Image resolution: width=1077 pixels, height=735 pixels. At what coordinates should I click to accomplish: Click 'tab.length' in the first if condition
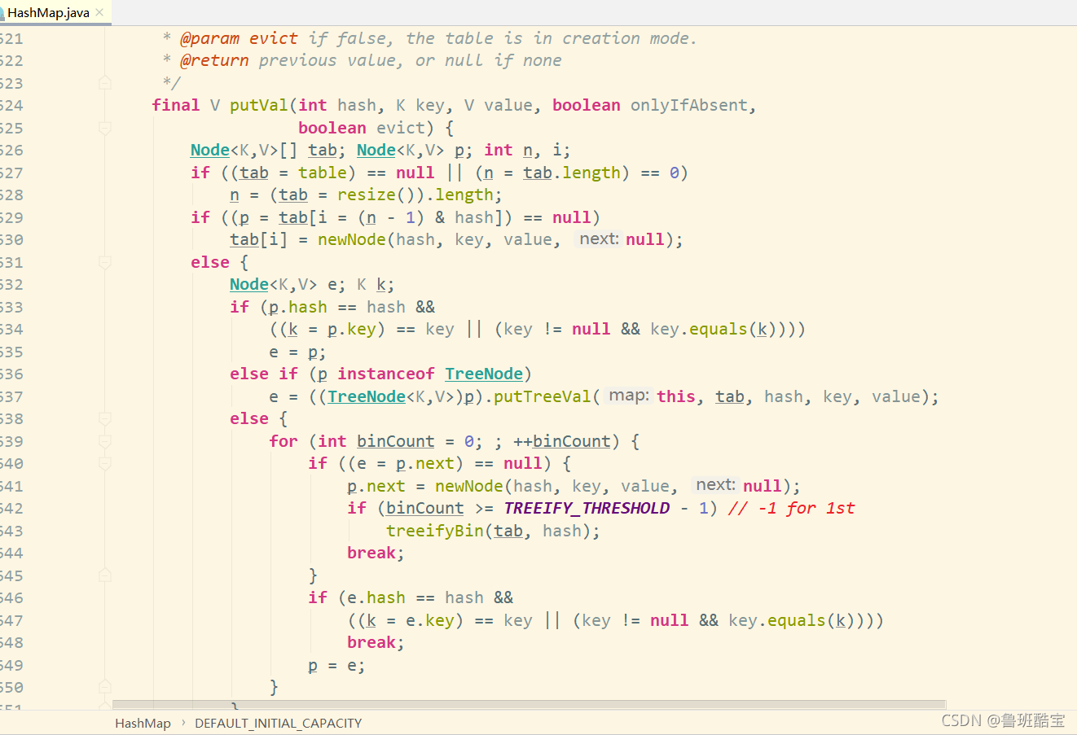click(x=572, y=173)
